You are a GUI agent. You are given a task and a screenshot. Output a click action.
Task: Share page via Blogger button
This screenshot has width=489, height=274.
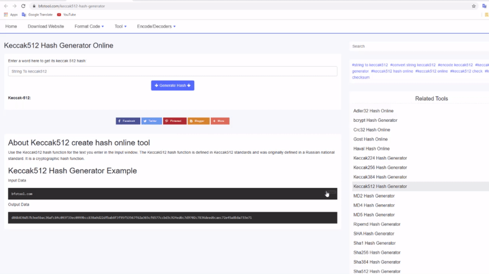tap(198, 121)
